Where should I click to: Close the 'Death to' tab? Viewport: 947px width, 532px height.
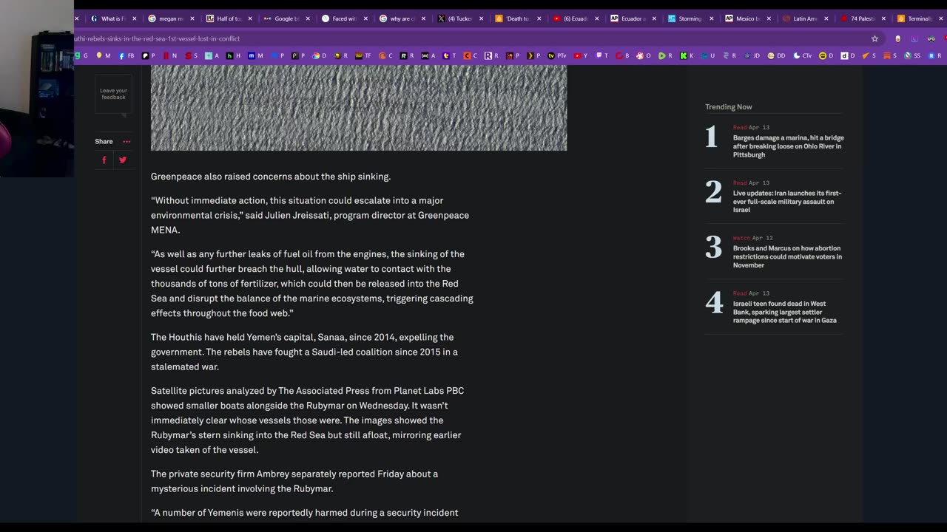click(x=539, y=18)
